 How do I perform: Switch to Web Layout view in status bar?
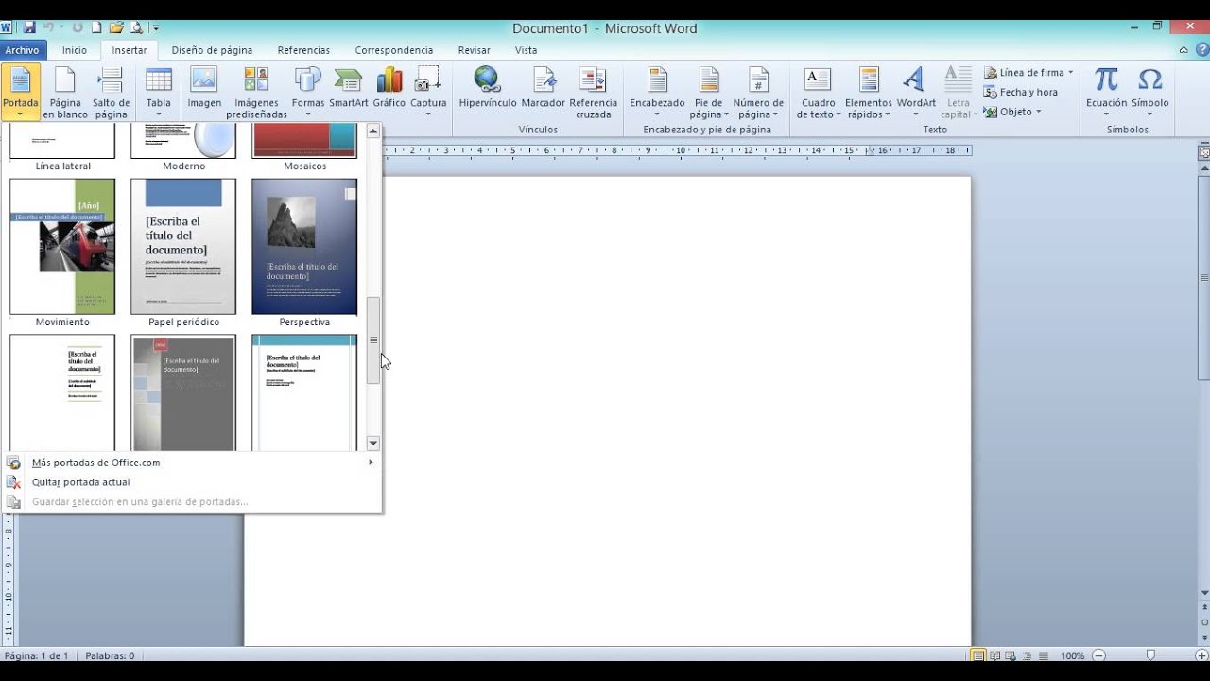tap(1011, 655)
